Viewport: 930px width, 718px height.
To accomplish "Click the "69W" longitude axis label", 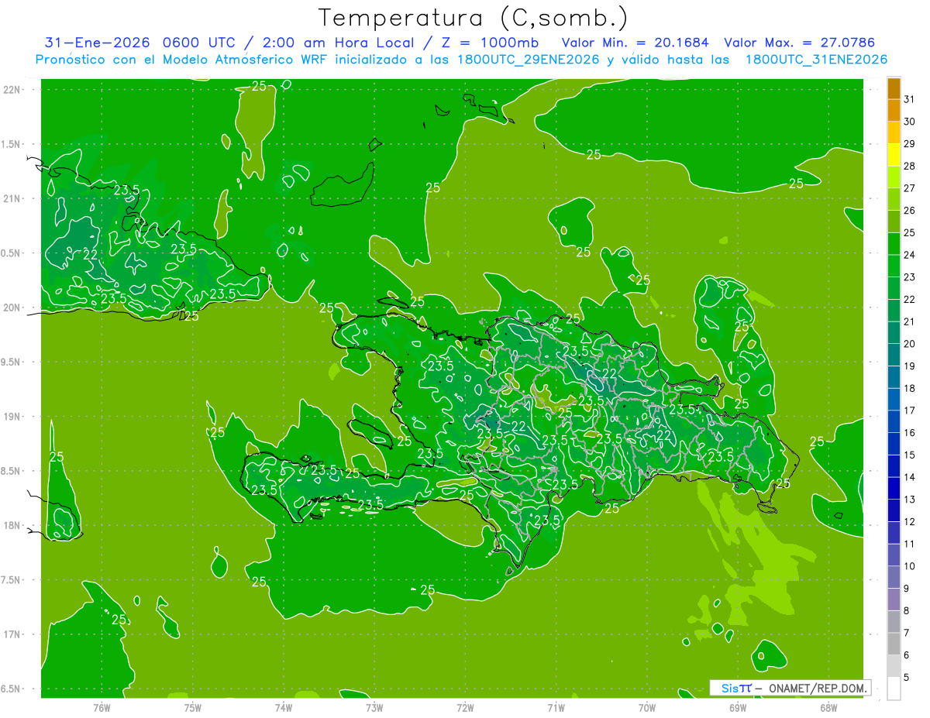I will tap(738, 707).
